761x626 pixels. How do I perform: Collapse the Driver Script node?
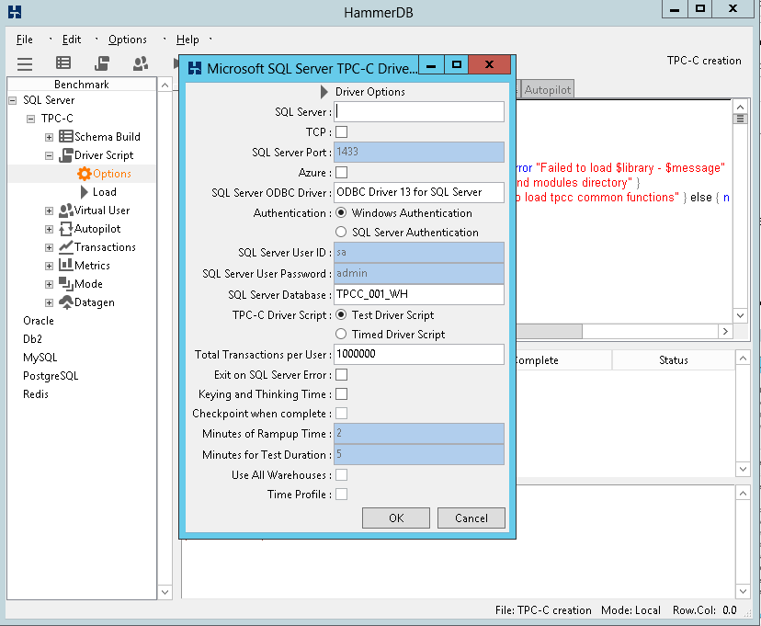pos(49,155)
